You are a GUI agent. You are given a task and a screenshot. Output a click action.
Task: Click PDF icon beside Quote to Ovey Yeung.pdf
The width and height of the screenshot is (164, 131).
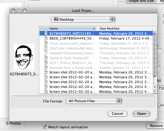(46, 58)
